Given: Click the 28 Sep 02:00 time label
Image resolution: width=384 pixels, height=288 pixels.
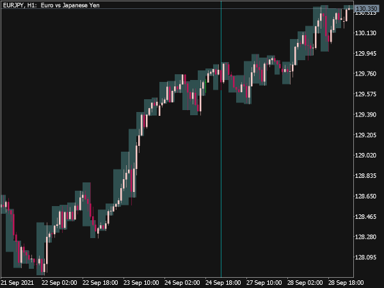Looking at the screenshot, I should tap(305, 283).
